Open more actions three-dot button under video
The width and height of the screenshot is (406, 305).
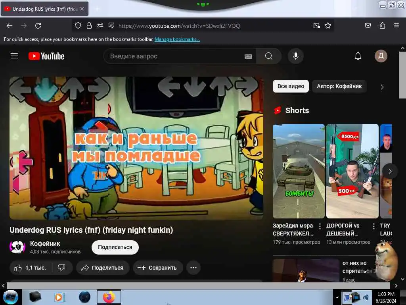(x=193, y=268)
